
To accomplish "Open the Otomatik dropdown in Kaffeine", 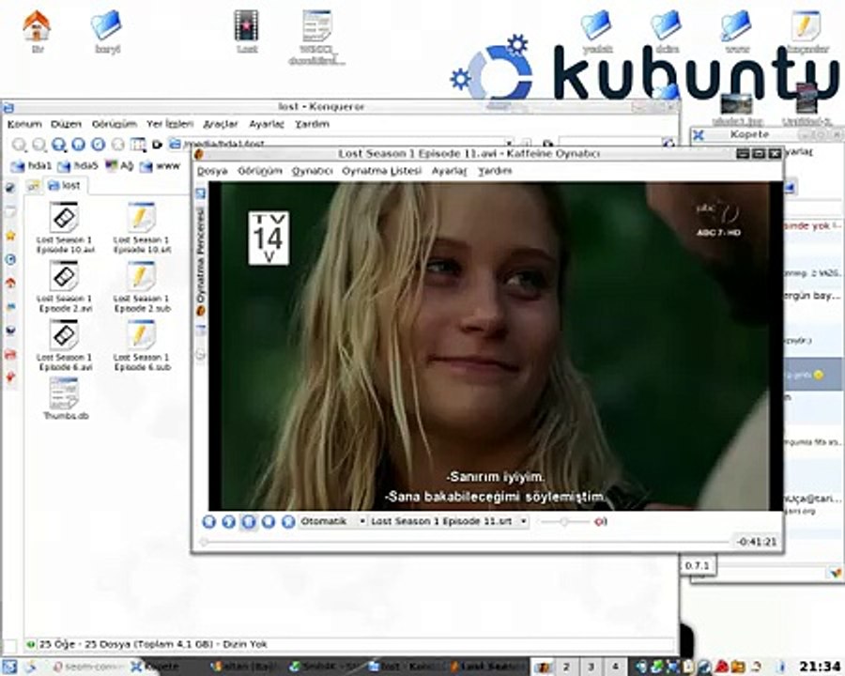I will click(333, 521).
